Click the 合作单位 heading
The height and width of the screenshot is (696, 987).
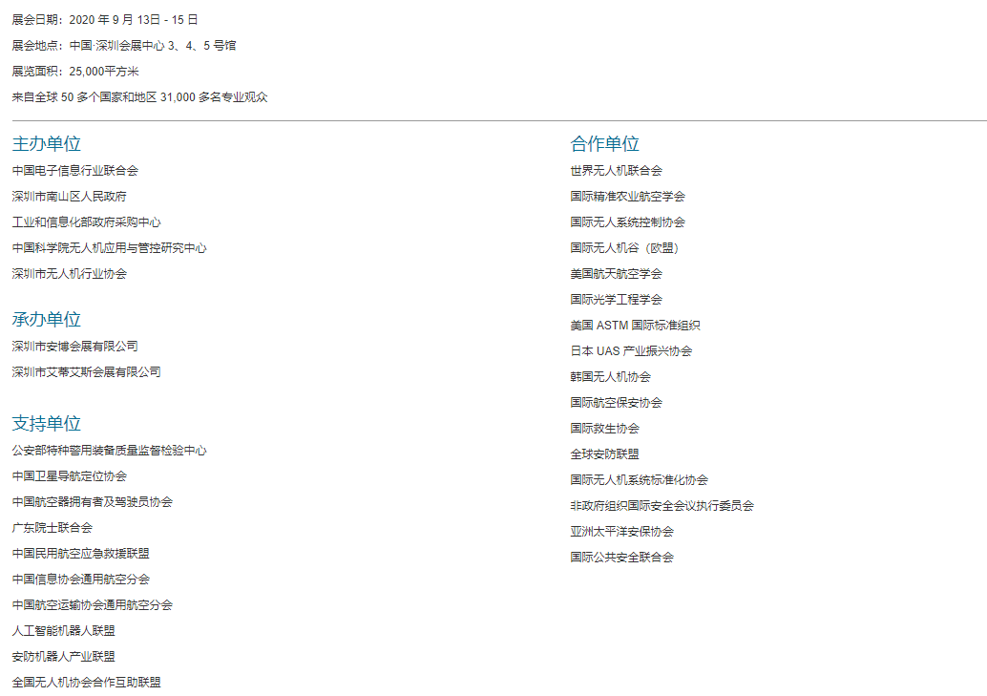point(604,144)
